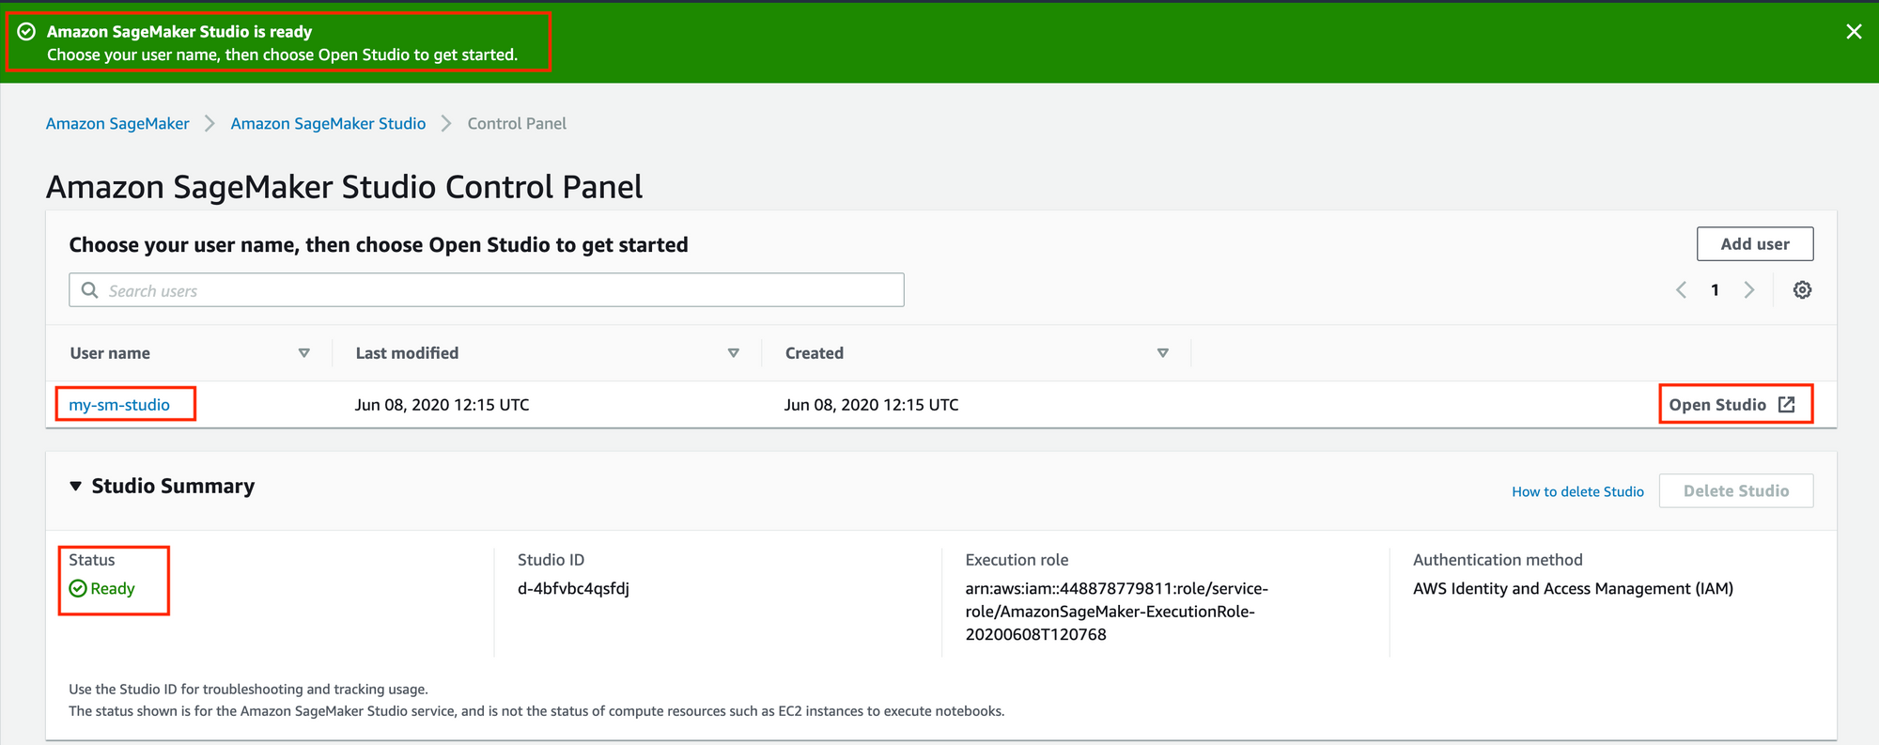
Task: Sort users by Created column arrow
Action: click(1162, 353)
